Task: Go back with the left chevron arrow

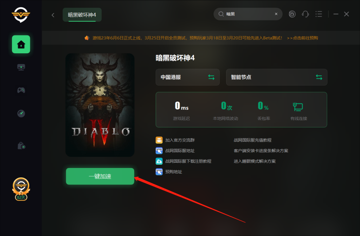Action: (x=53, y=15)
